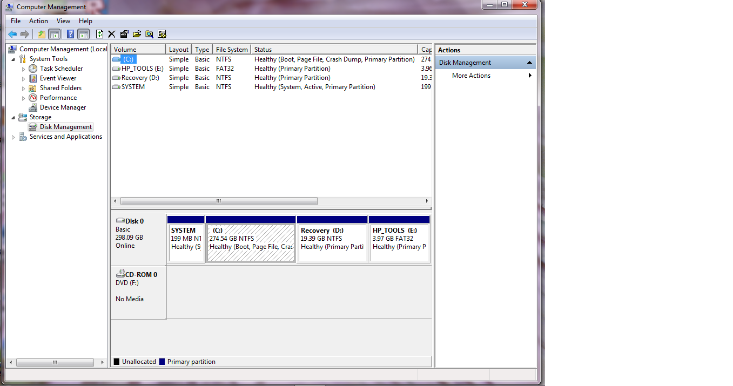This screenshot has width=733, height=386.
Task: Click the Properties toolbar icon
Action: point(124,34)
